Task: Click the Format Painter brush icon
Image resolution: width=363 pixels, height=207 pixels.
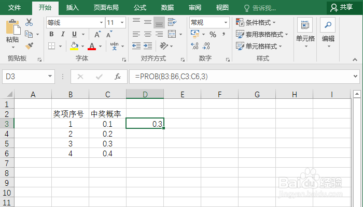Action: 29,46
